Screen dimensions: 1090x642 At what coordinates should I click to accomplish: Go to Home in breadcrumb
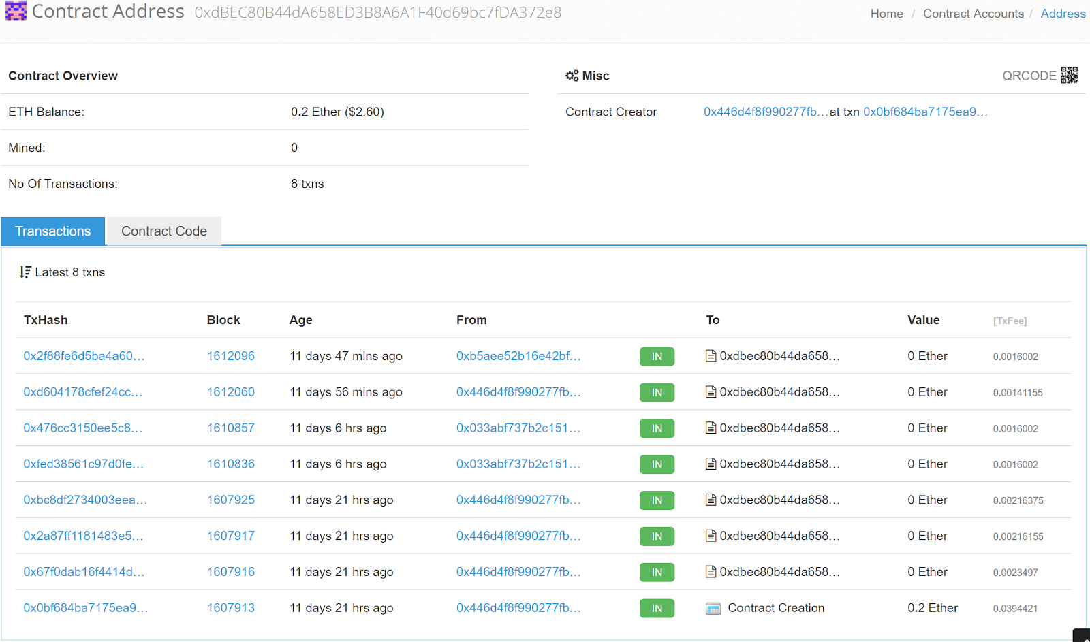coord(886,14)
